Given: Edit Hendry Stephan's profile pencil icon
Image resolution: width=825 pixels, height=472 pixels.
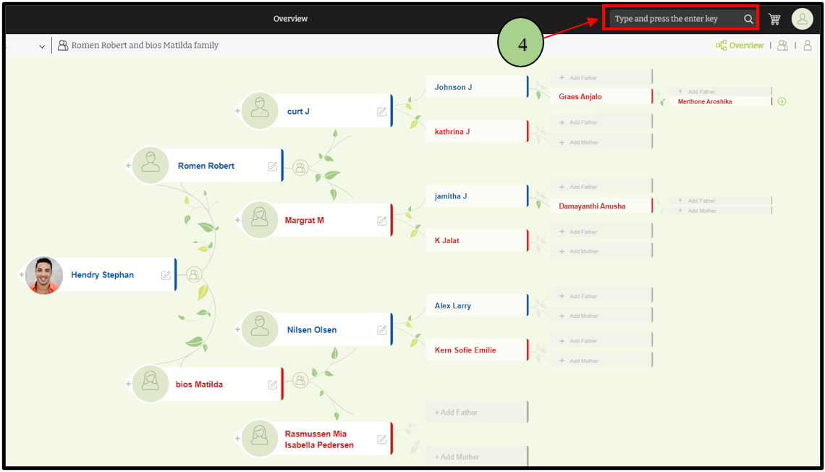Looking at the screenshot, I should (x=166, y=275).
